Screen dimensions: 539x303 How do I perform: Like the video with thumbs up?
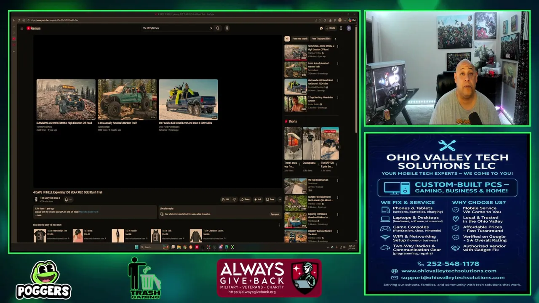225,199
